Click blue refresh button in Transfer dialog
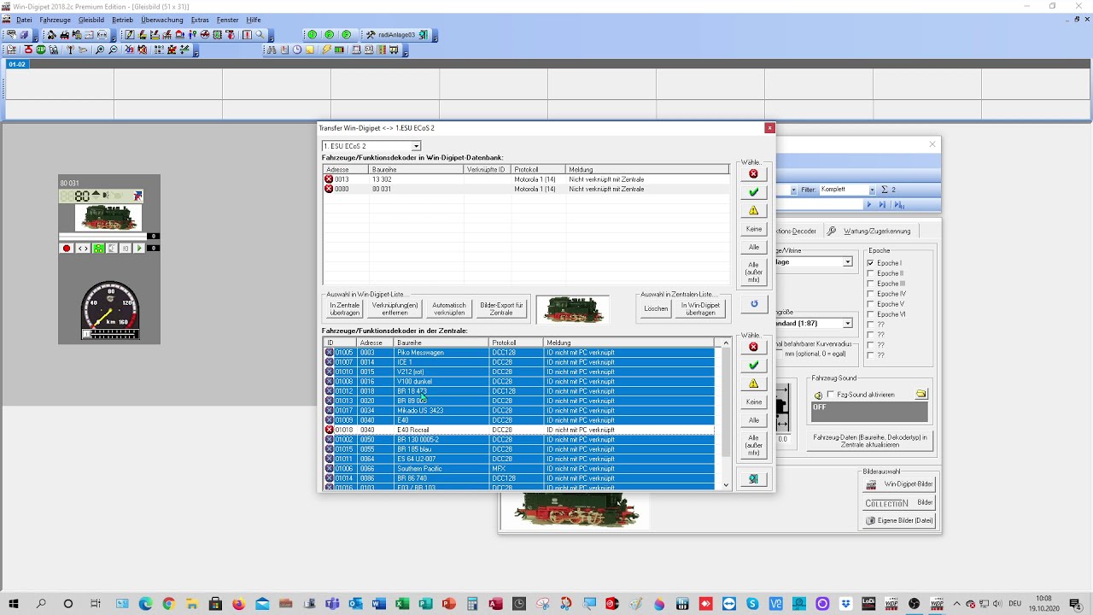Image resolution: width=1093 pixels, height=615 pixels. click(754, 304)
